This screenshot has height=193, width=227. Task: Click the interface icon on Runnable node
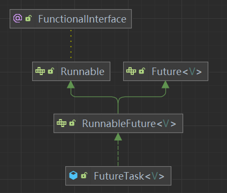[40, 71]
